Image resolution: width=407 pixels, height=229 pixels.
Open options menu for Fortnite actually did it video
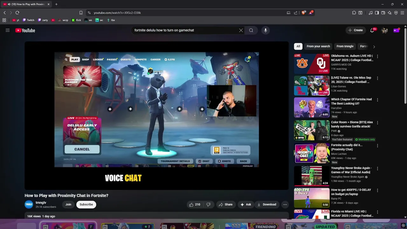pyautogui.click(x=377, y=146)
